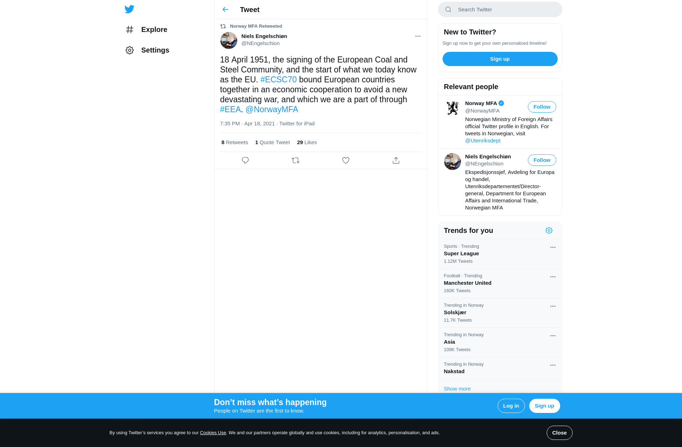Click the #ECSC70 hashtag link
The height and width of the screenshot is (447, 682).
click(x=278, y=80)
